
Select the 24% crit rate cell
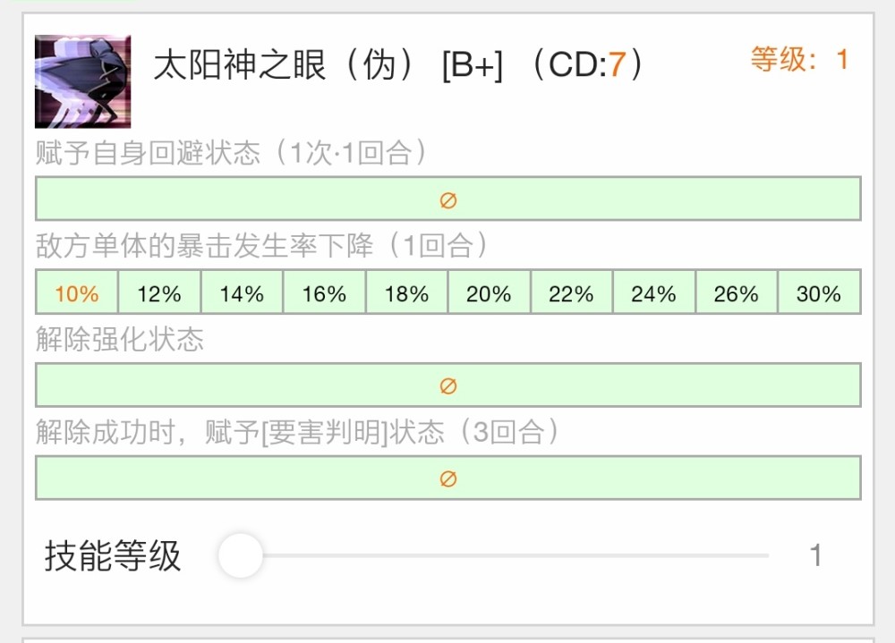click(653, 294)
